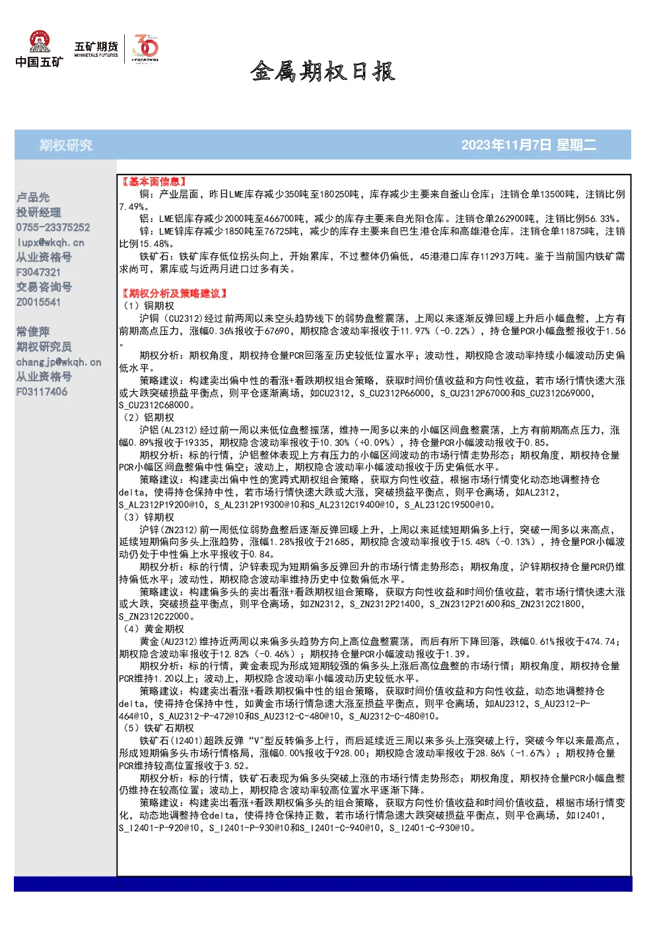Screen dimensions: 655x927
Task: Click the （4）黄金期权 subheading
Action: tap(152, 629)
